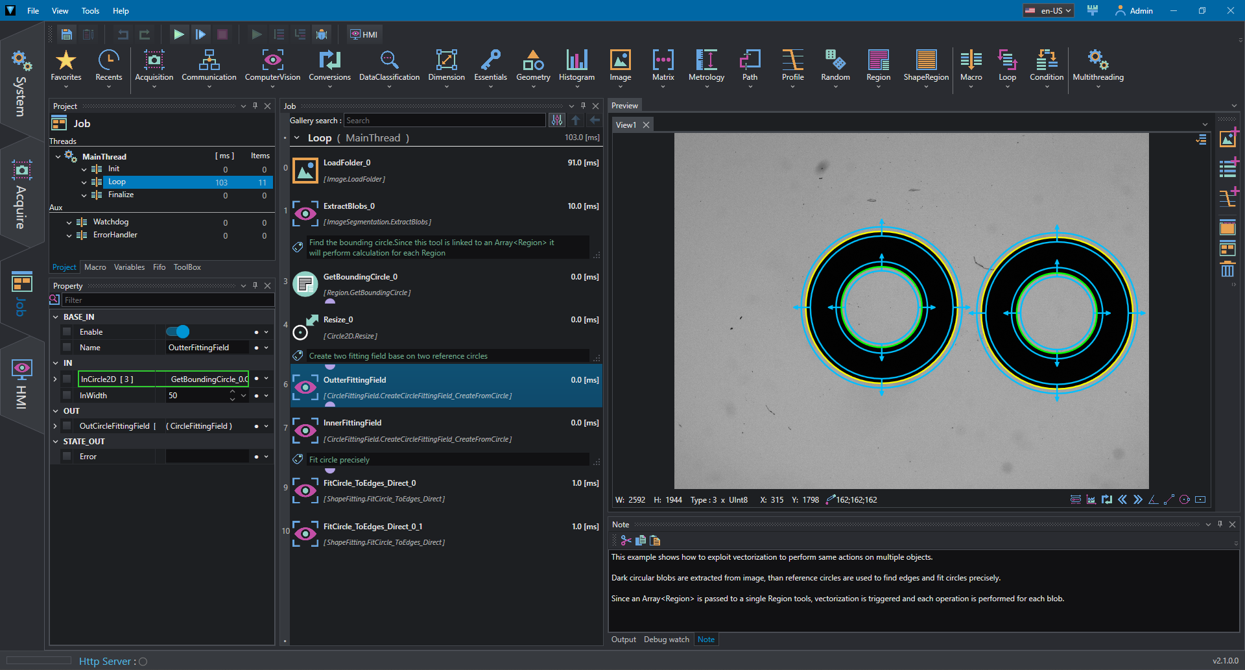Image resolution: width=1245 pixels, height=670 pixels.
Task: Open the en-US language dropdown
Action: click(x=1049, y=10)
